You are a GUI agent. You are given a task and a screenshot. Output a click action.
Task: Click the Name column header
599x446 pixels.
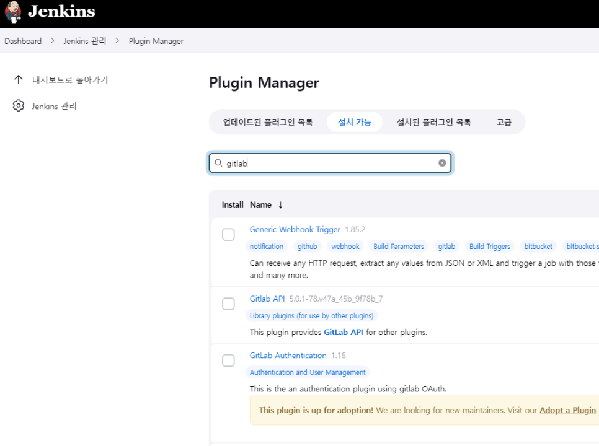[x=260, y=205]
